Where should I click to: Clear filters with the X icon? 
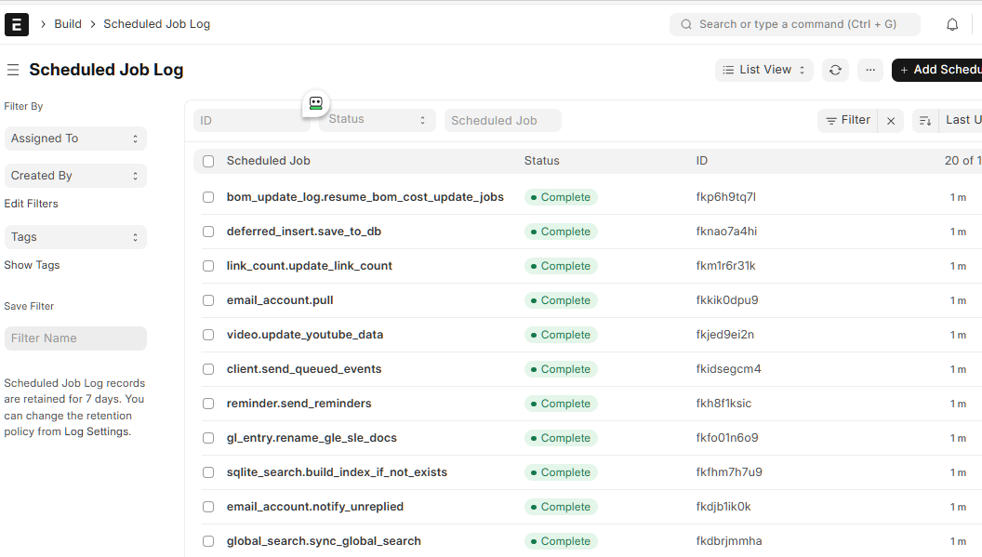(891, 121)
